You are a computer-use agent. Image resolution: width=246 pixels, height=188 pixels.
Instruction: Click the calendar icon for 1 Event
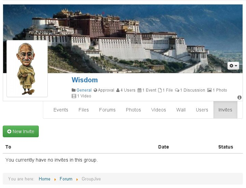139,90
